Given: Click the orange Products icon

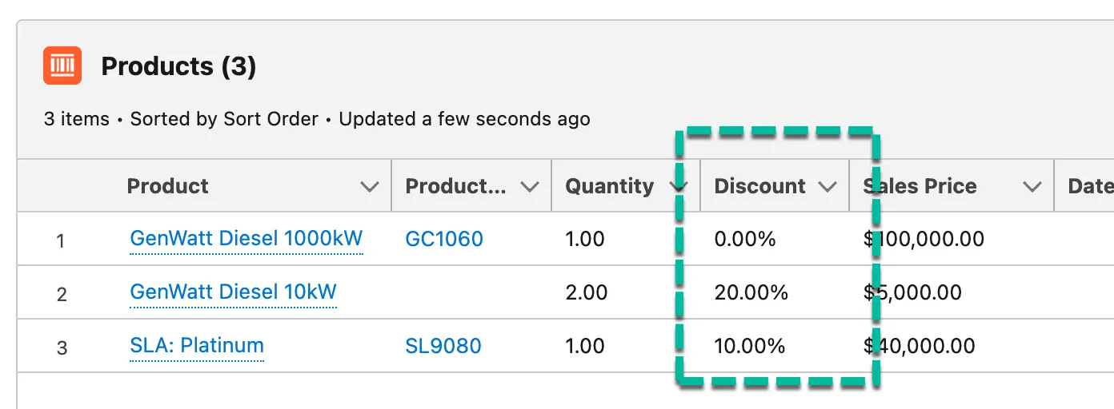Looking at the screenshot, I should (62, 66).
